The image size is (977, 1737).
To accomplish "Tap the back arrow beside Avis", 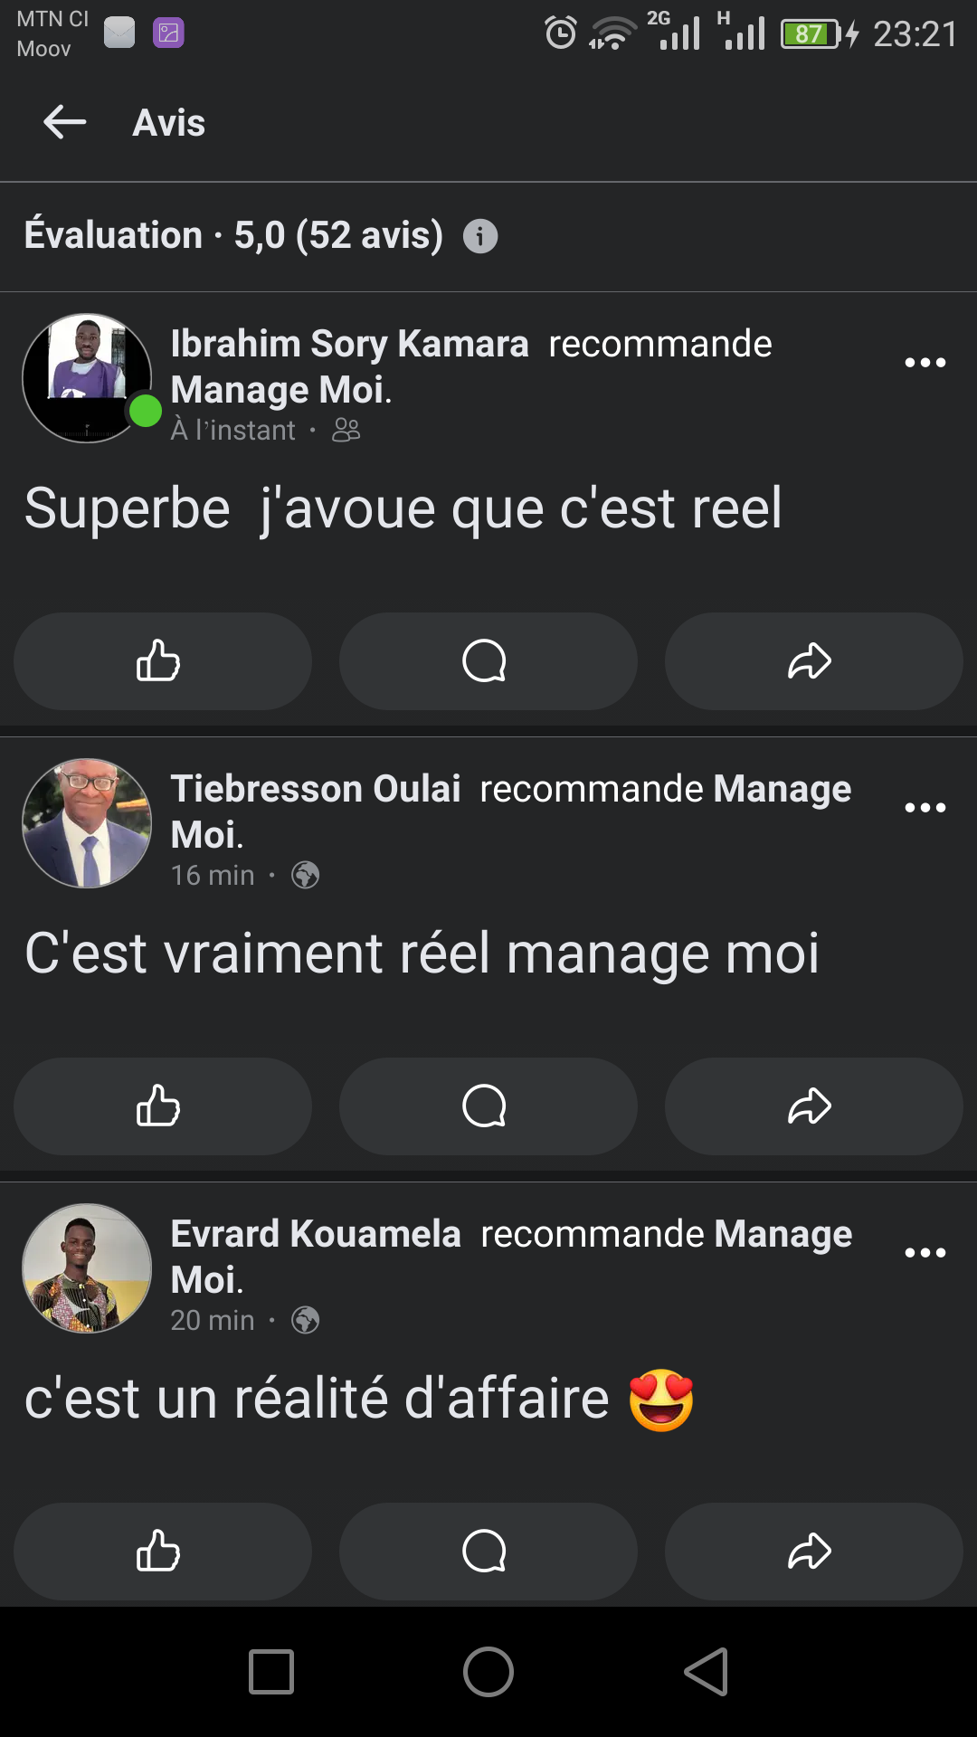I will click(65, 122).
